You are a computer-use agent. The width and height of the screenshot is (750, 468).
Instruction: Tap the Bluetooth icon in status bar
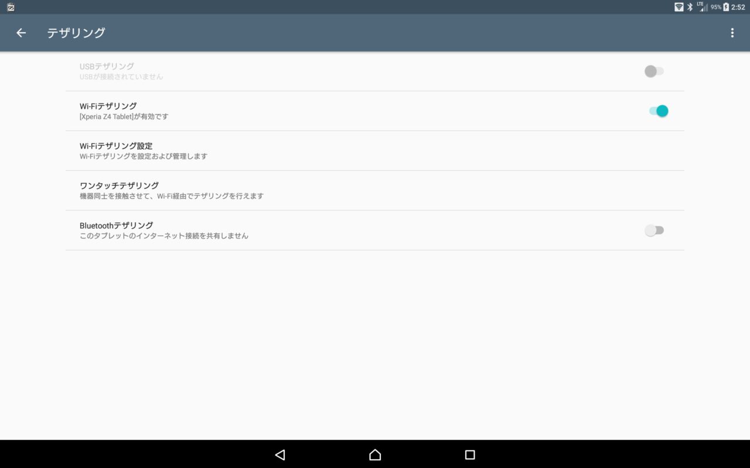tap(690, 7)
